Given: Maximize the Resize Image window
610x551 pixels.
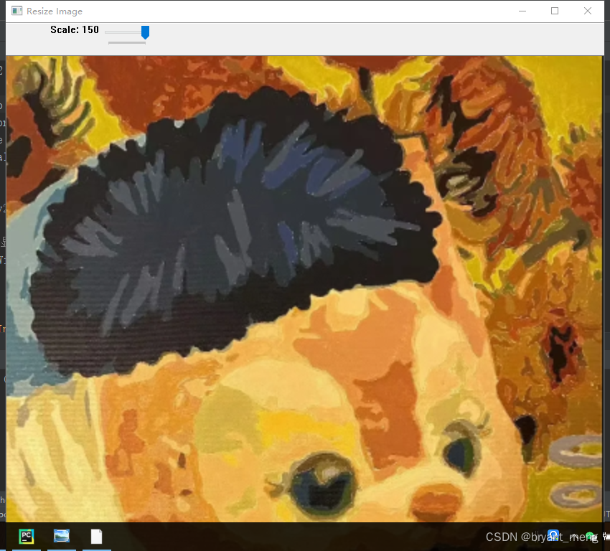Looking at the screenshot, I should coord(555,11).
